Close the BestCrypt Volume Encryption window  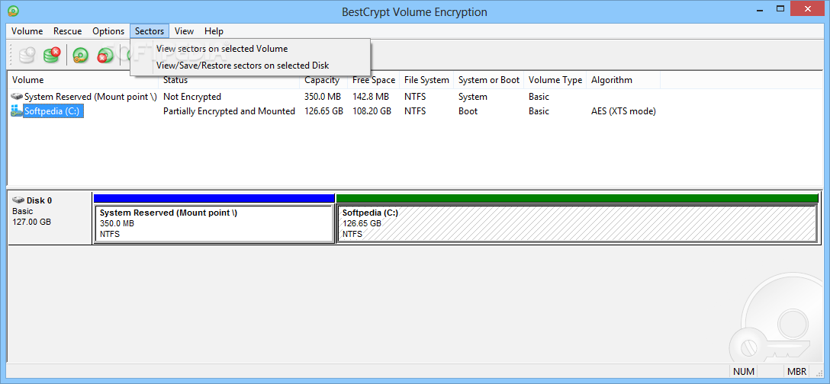point(808,8)
